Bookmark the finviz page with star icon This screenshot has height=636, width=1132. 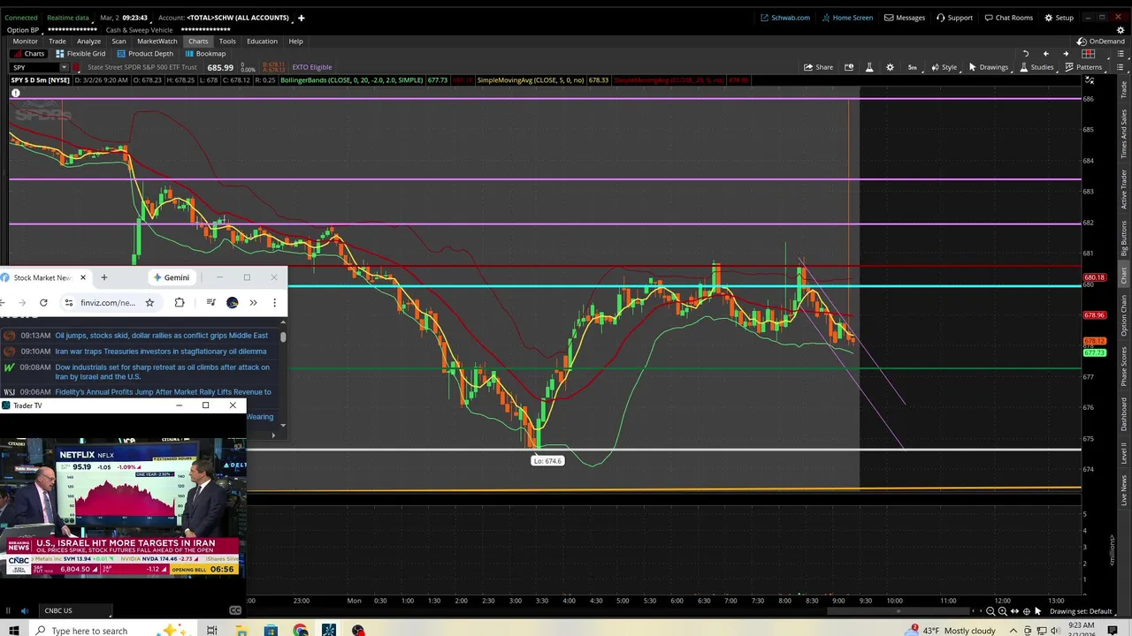[x=149, y=303]
